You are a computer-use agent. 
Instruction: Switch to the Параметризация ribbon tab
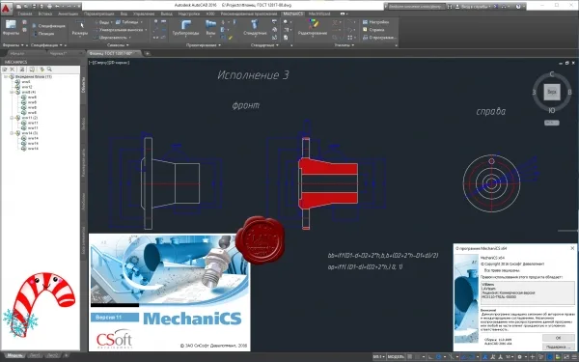click(x=98, y=14)
